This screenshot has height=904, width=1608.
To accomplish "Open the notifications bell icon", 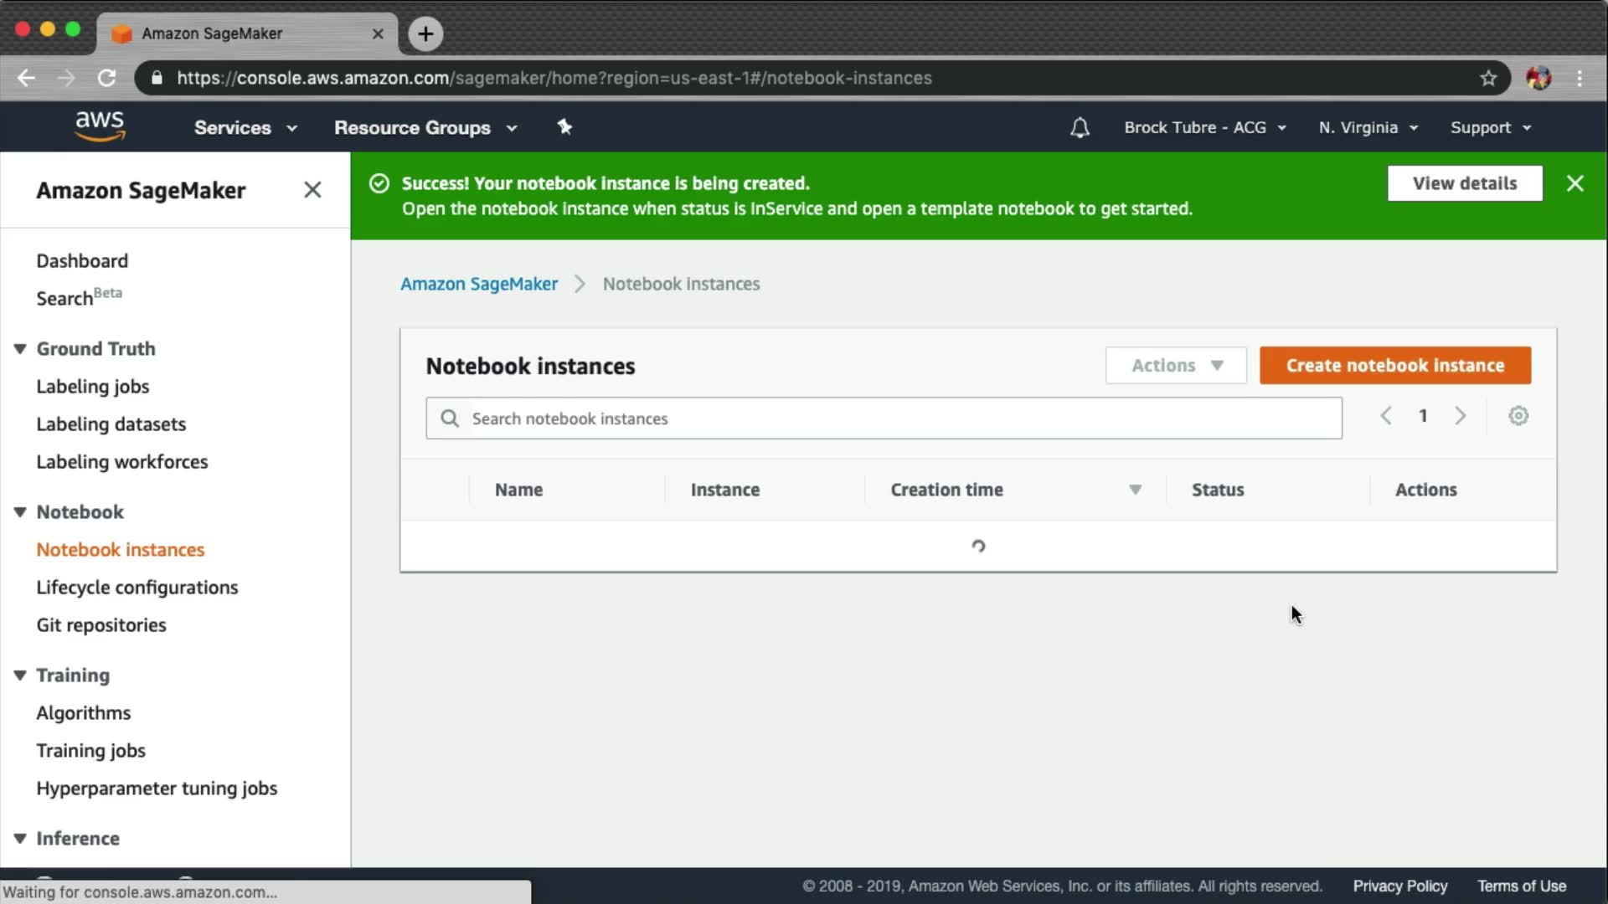I will 1080,127.
